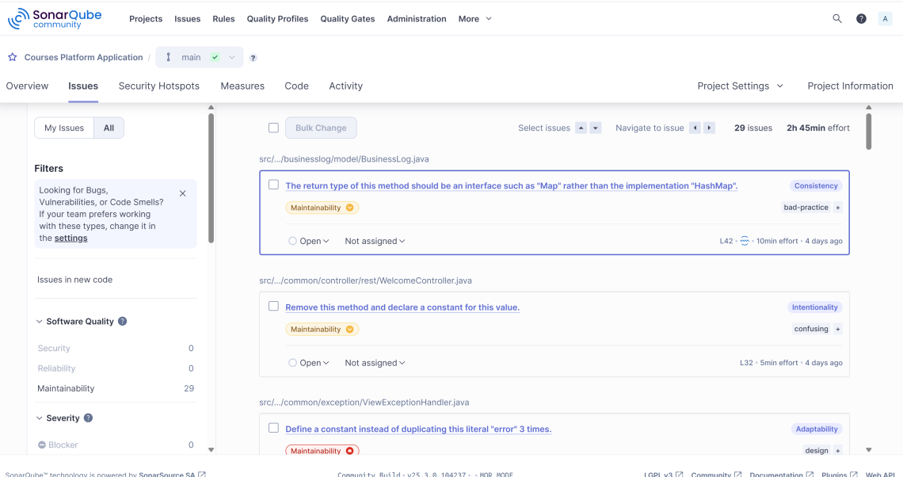Viewport: 903px width, 477px height.
Task: Open the Not assigned dropdown for HashMap issue
Action: point(374,240)
